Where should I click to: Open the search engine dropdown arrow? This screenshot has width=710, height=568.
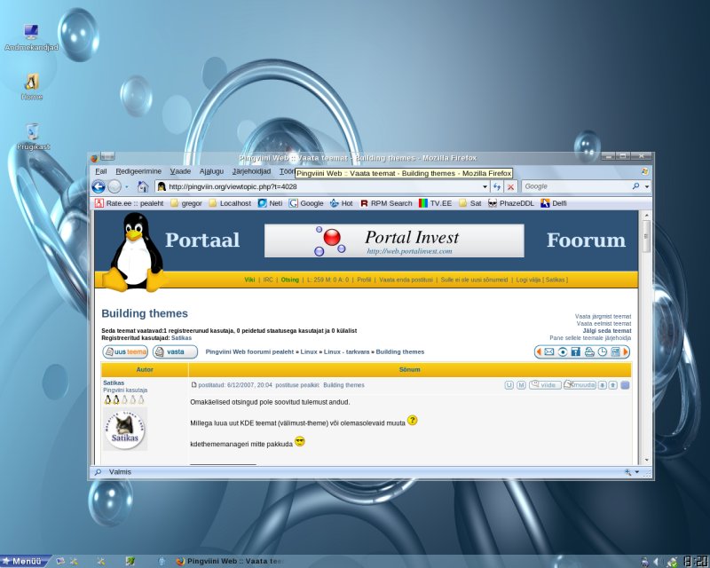click(x=647, y=186)
